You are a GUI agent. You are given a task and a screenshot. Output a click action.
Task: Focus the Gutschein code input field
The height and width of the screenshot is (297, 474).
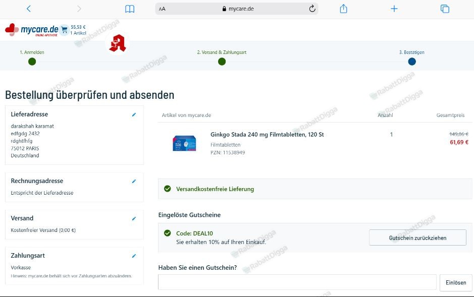click(x=297, y=282)
